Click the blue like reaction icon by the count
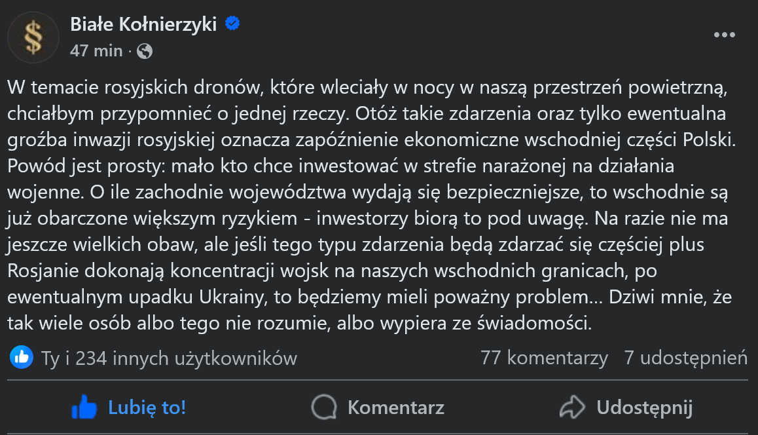Image resolution: width=758 pixels, height=435 pixels. click(22, 358)
